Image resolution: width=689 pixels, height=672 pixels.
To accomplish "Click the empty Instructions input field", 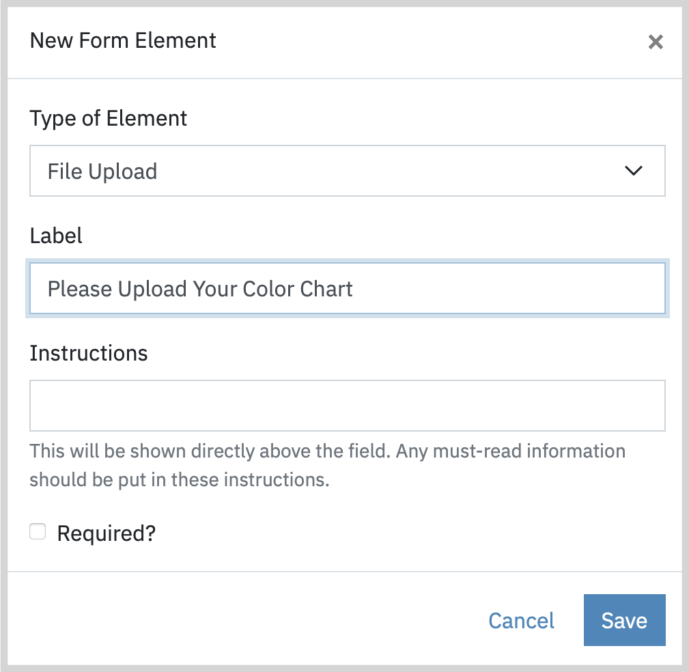I will [347, 406].
